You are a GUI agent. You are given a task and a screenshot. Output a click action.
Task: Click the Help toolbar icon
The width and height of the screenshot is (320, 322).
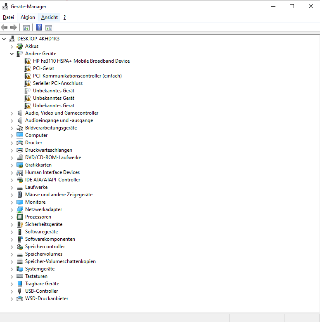click(x=39, y=28)
